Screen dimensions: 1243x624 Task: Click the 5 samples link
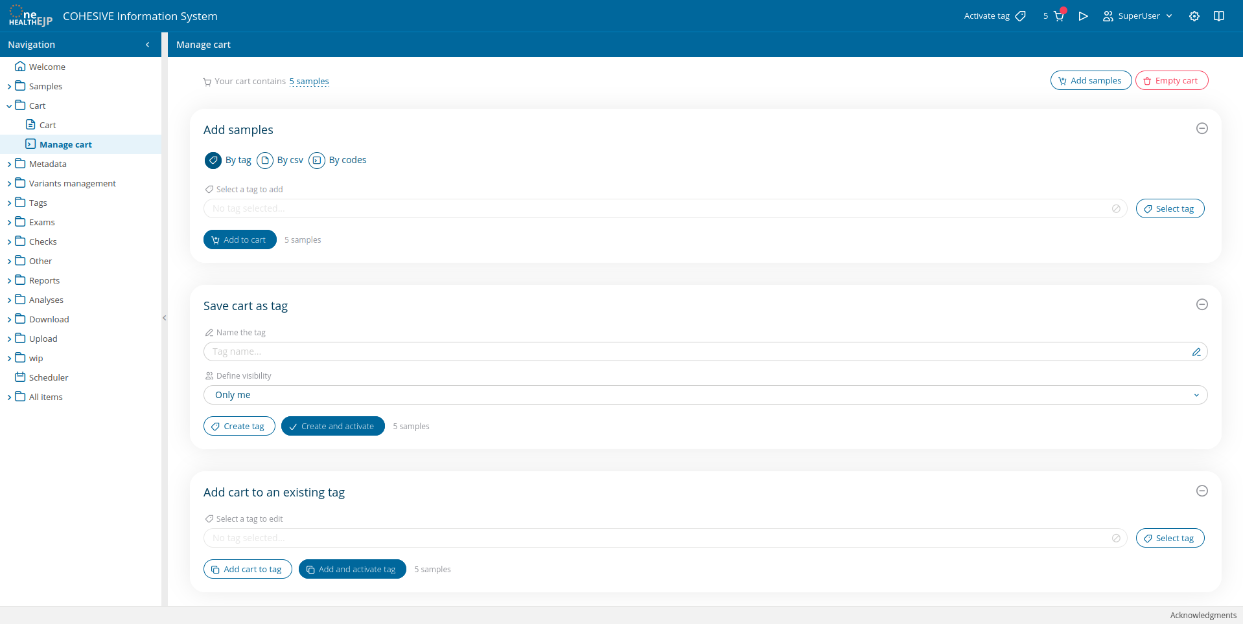309,82
